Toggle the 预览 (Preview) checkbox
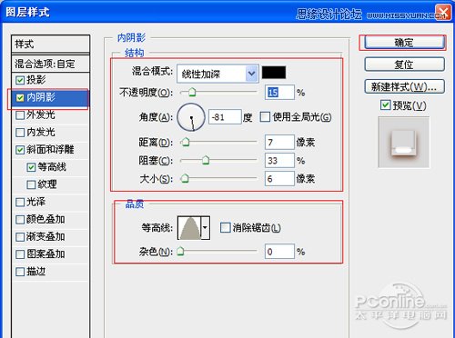This screenshot has height=338, width=455. (385, 105)
